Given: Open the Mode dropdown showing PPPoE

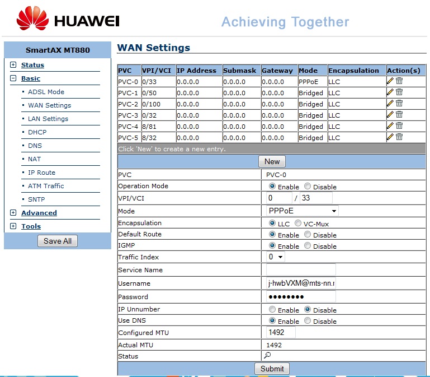Looking at the screenshot, I should (x=300, y=211).
